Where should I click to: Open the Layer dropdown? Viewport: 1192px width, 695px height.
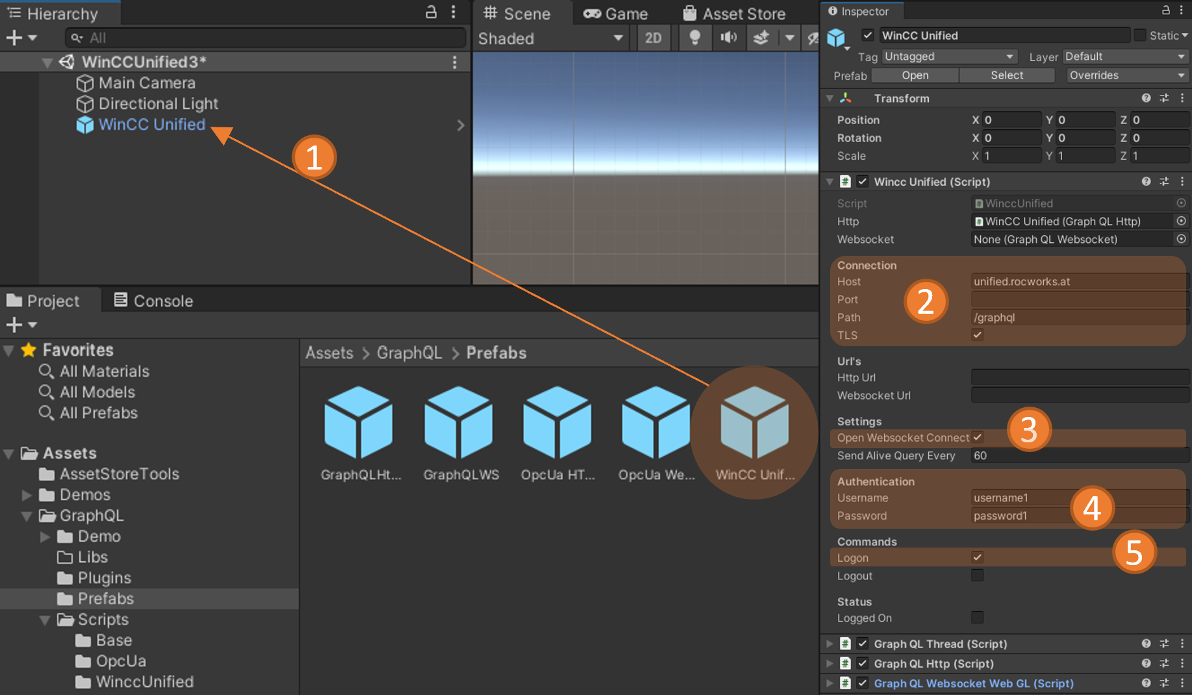(x=1125, y=57)
